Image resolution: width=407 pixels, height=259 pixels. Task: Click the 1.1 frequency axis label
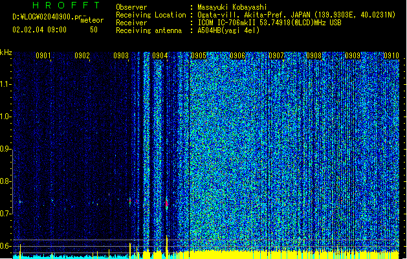pos(5,84)
